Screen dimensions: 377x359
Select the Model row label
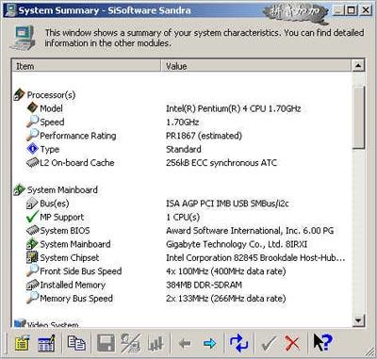(51, 108)
